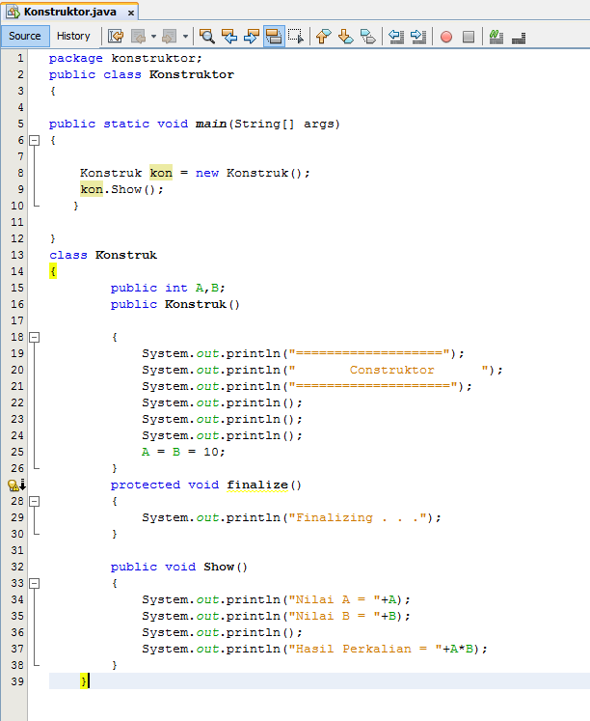Jump to Next Bookmark icon

[346, 36]
